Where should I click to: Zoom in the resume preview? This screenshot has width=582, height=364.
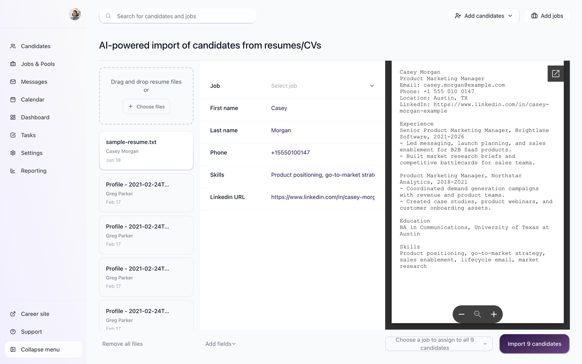pos(494,314)
